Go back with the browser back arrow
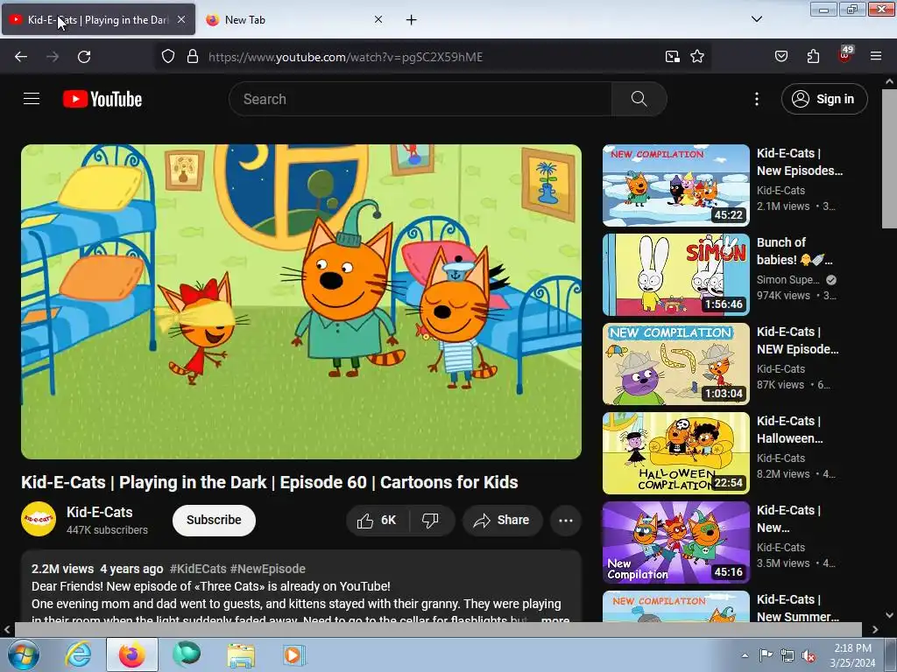 [x=21, y=57]
